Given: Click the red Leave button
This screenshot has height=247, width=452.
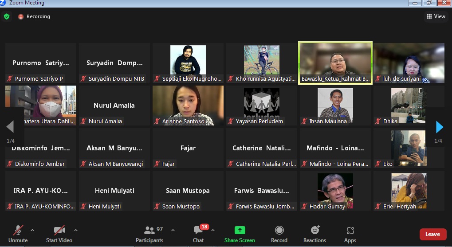Looking at the screenshot, I should click(432, 234).
